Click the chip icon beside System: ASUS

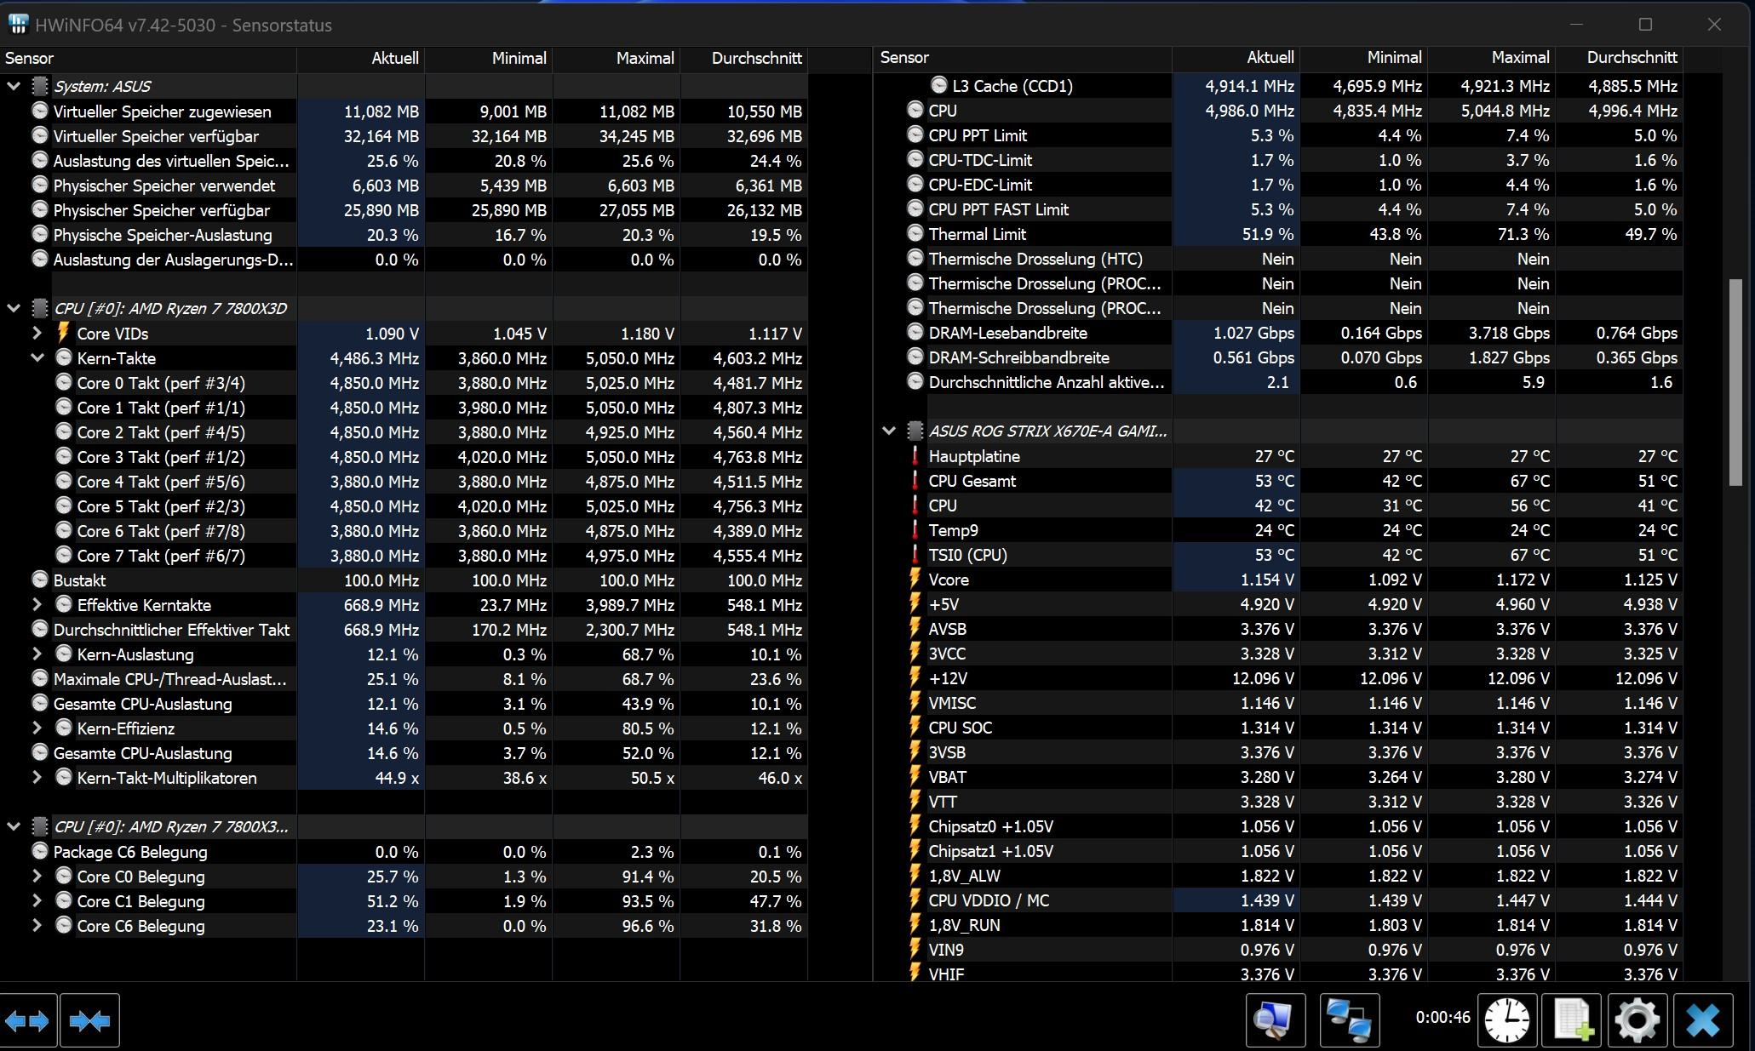coord(39,86)
